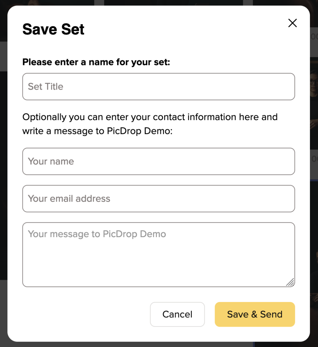Viewport: 318px width, 347px height.
Task: Click the Set Title input field
Action: 159,86
